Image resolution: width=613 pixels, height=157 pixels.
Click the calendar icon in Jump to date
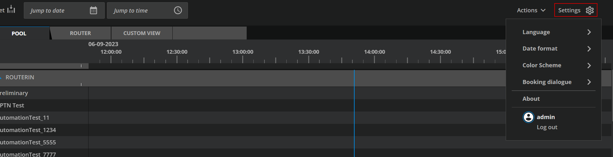[93, 10]
